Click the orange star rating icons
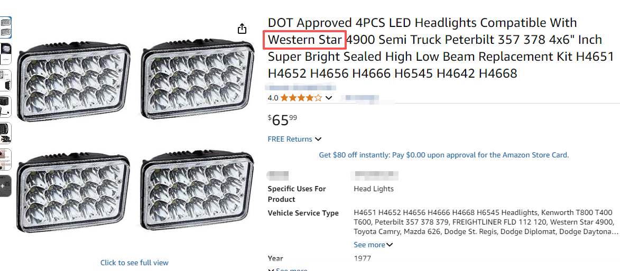 (x=301, y=98)
